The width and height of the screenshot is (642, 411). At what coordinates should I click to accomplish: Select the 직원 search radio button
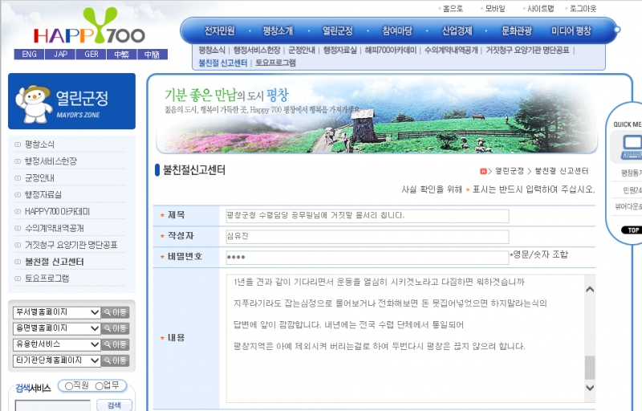69,386
